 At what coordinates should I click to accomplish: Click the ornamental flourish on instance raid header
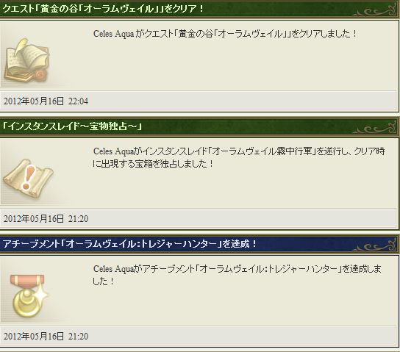(374, 127)
